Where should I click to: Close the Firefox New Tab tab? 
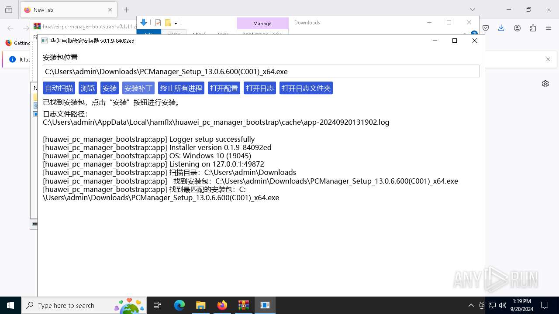(x=110, y=10)
